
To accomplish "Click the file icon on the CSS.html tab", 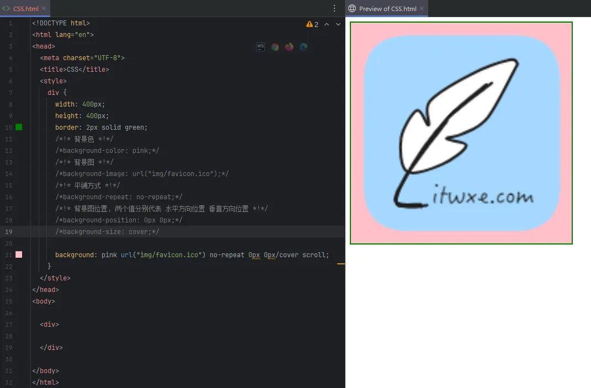I will click(x=6, y=8).
